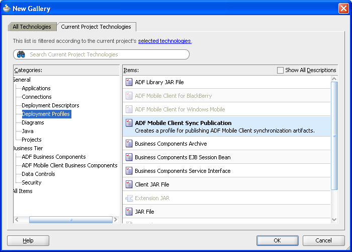Click the Extension JAR puzzle icon

coord(129,198)
